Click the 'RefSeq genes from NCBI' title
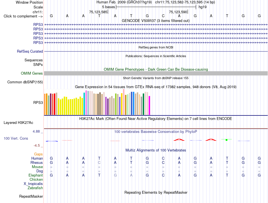This screenshot has width=268, height=203. (x=156, y=47)
